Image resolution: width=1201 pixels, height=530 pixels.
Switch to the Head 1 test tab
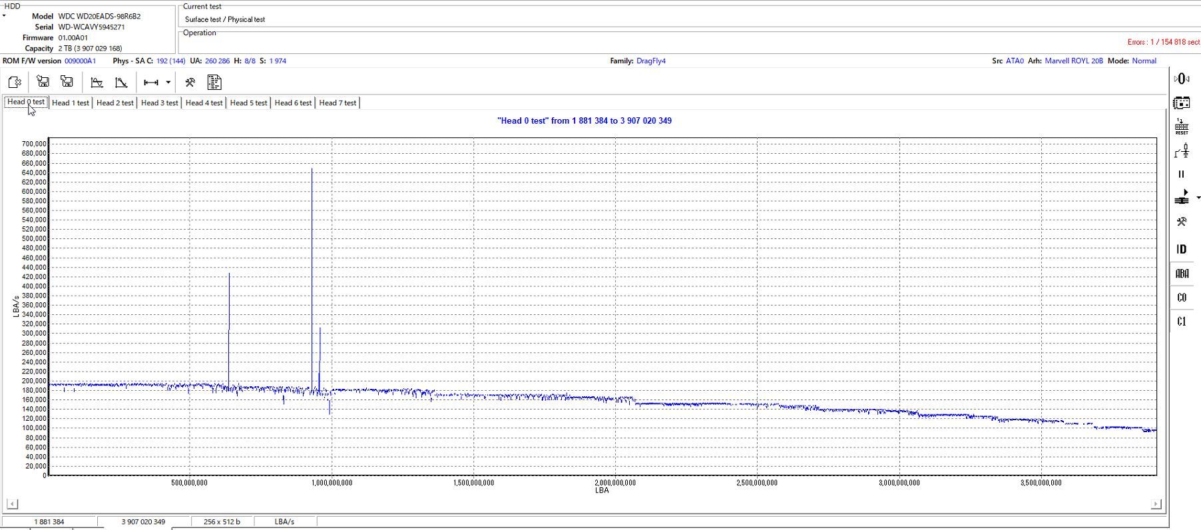tap(71, 103)
